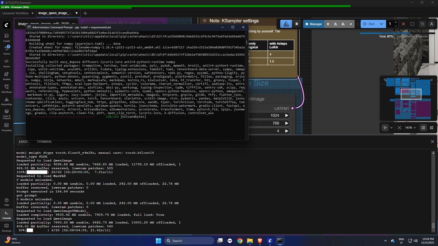This screenshot has width=438, height=246.
Task: Open the Shortcuts panel
Action: (7, 228)
